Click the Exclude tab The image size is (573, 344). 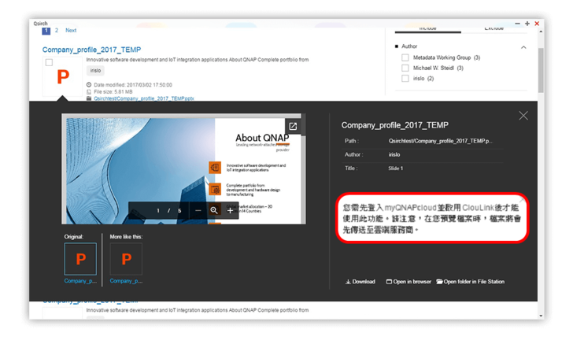pyautogui.click(x=494, y=29)
